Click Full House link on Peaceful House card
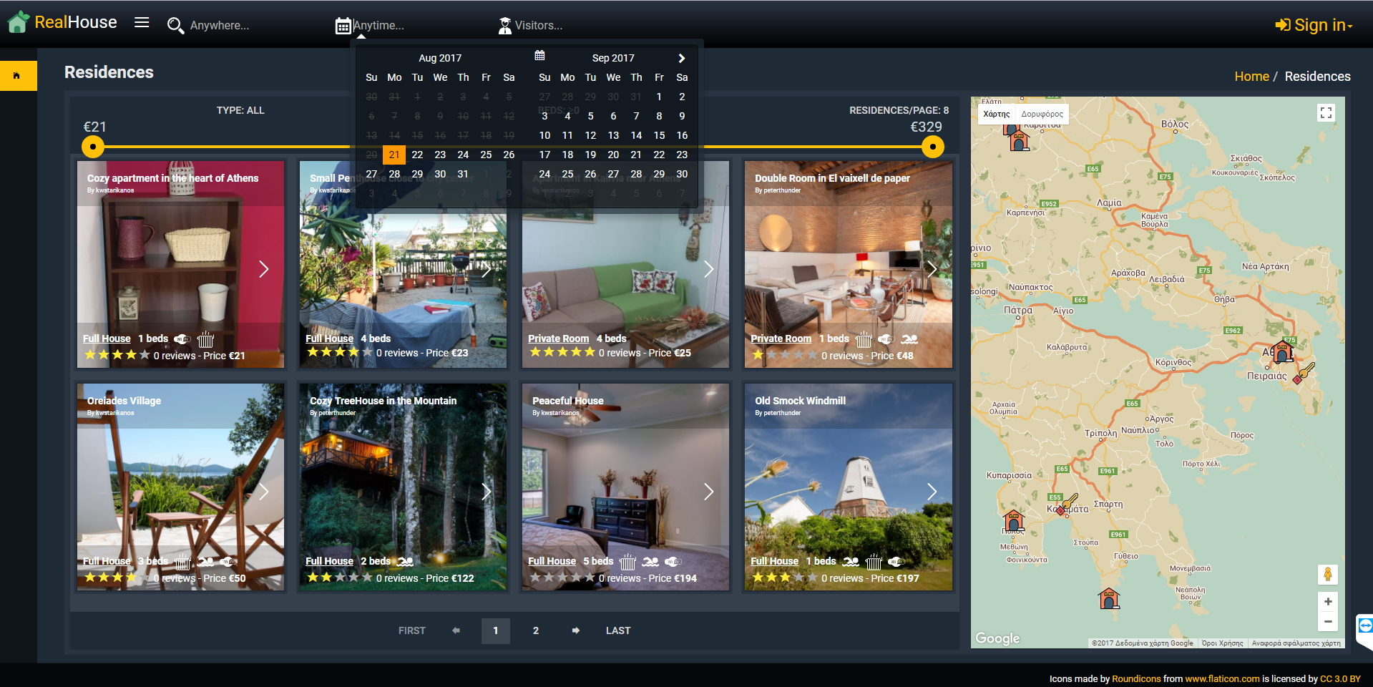The height and width of the screenshot is (687, 1373). point(552,561)
